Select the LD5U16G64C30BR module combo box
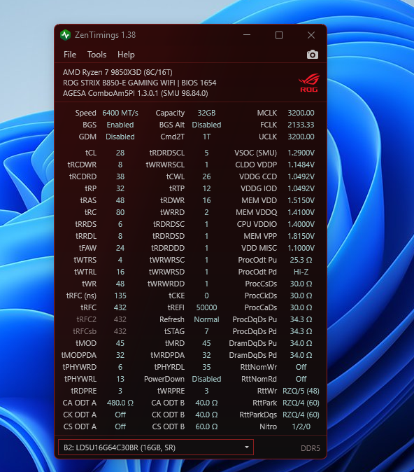 [156, 447]
